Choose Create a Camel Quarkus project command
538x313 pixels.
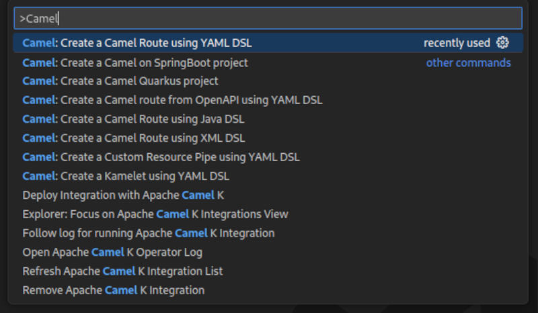120,81
